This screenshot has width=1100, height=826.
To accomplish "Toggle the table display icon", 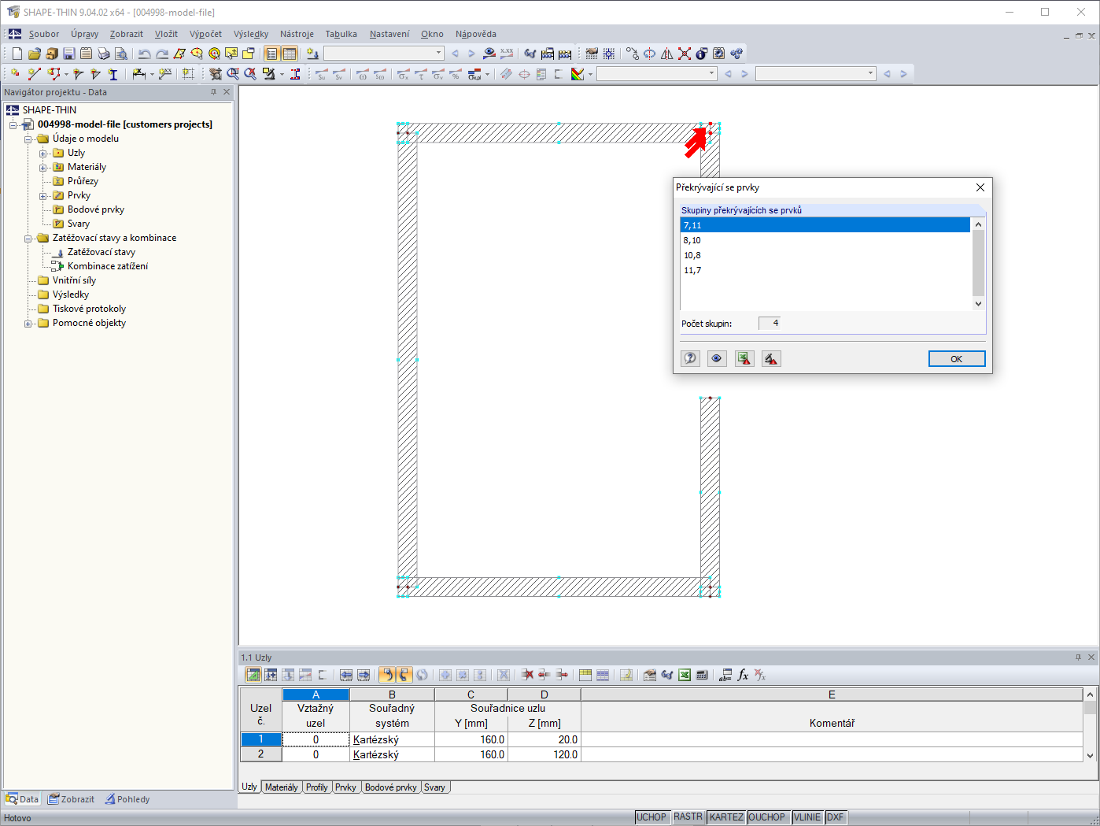I will [290, 54].
